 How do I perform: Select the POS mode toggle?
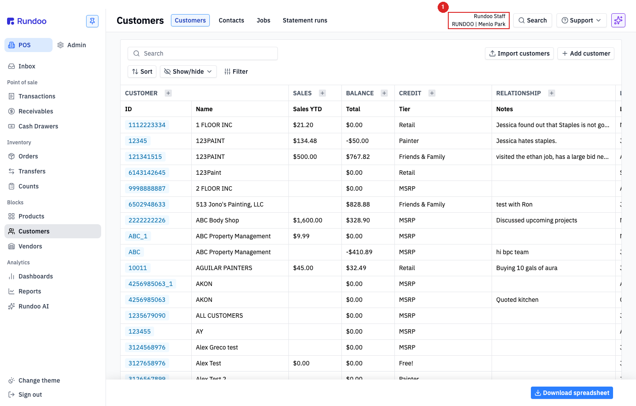click(x=28, y=45)
